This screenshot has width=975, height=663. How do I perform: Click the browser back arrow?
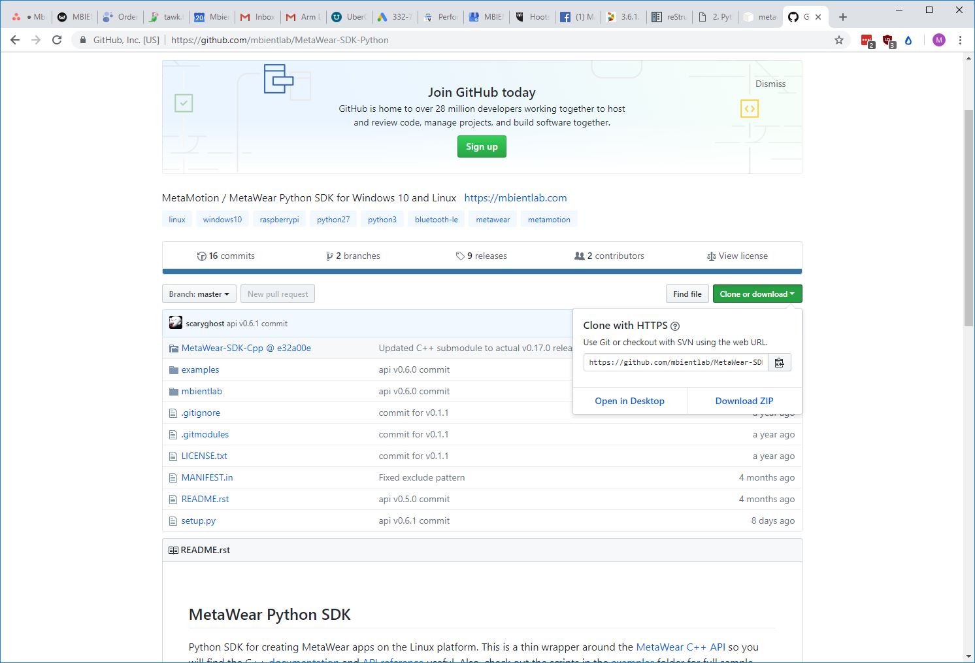15,40
